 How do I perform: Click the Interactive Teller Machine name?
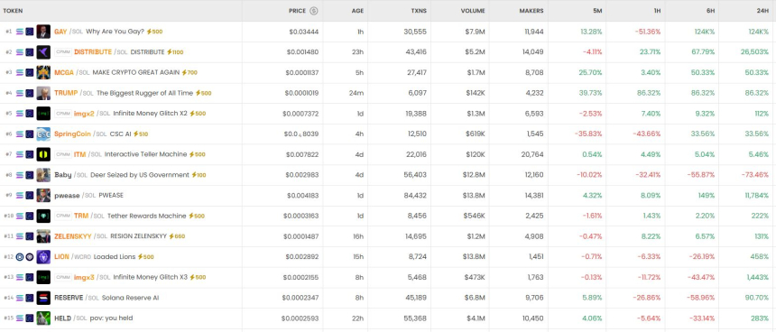[146, 154]
